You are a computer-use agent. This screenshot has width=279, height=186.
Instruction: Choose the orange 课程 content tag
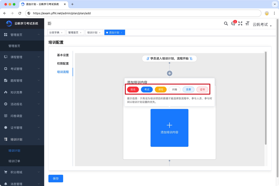pos(161,89)
